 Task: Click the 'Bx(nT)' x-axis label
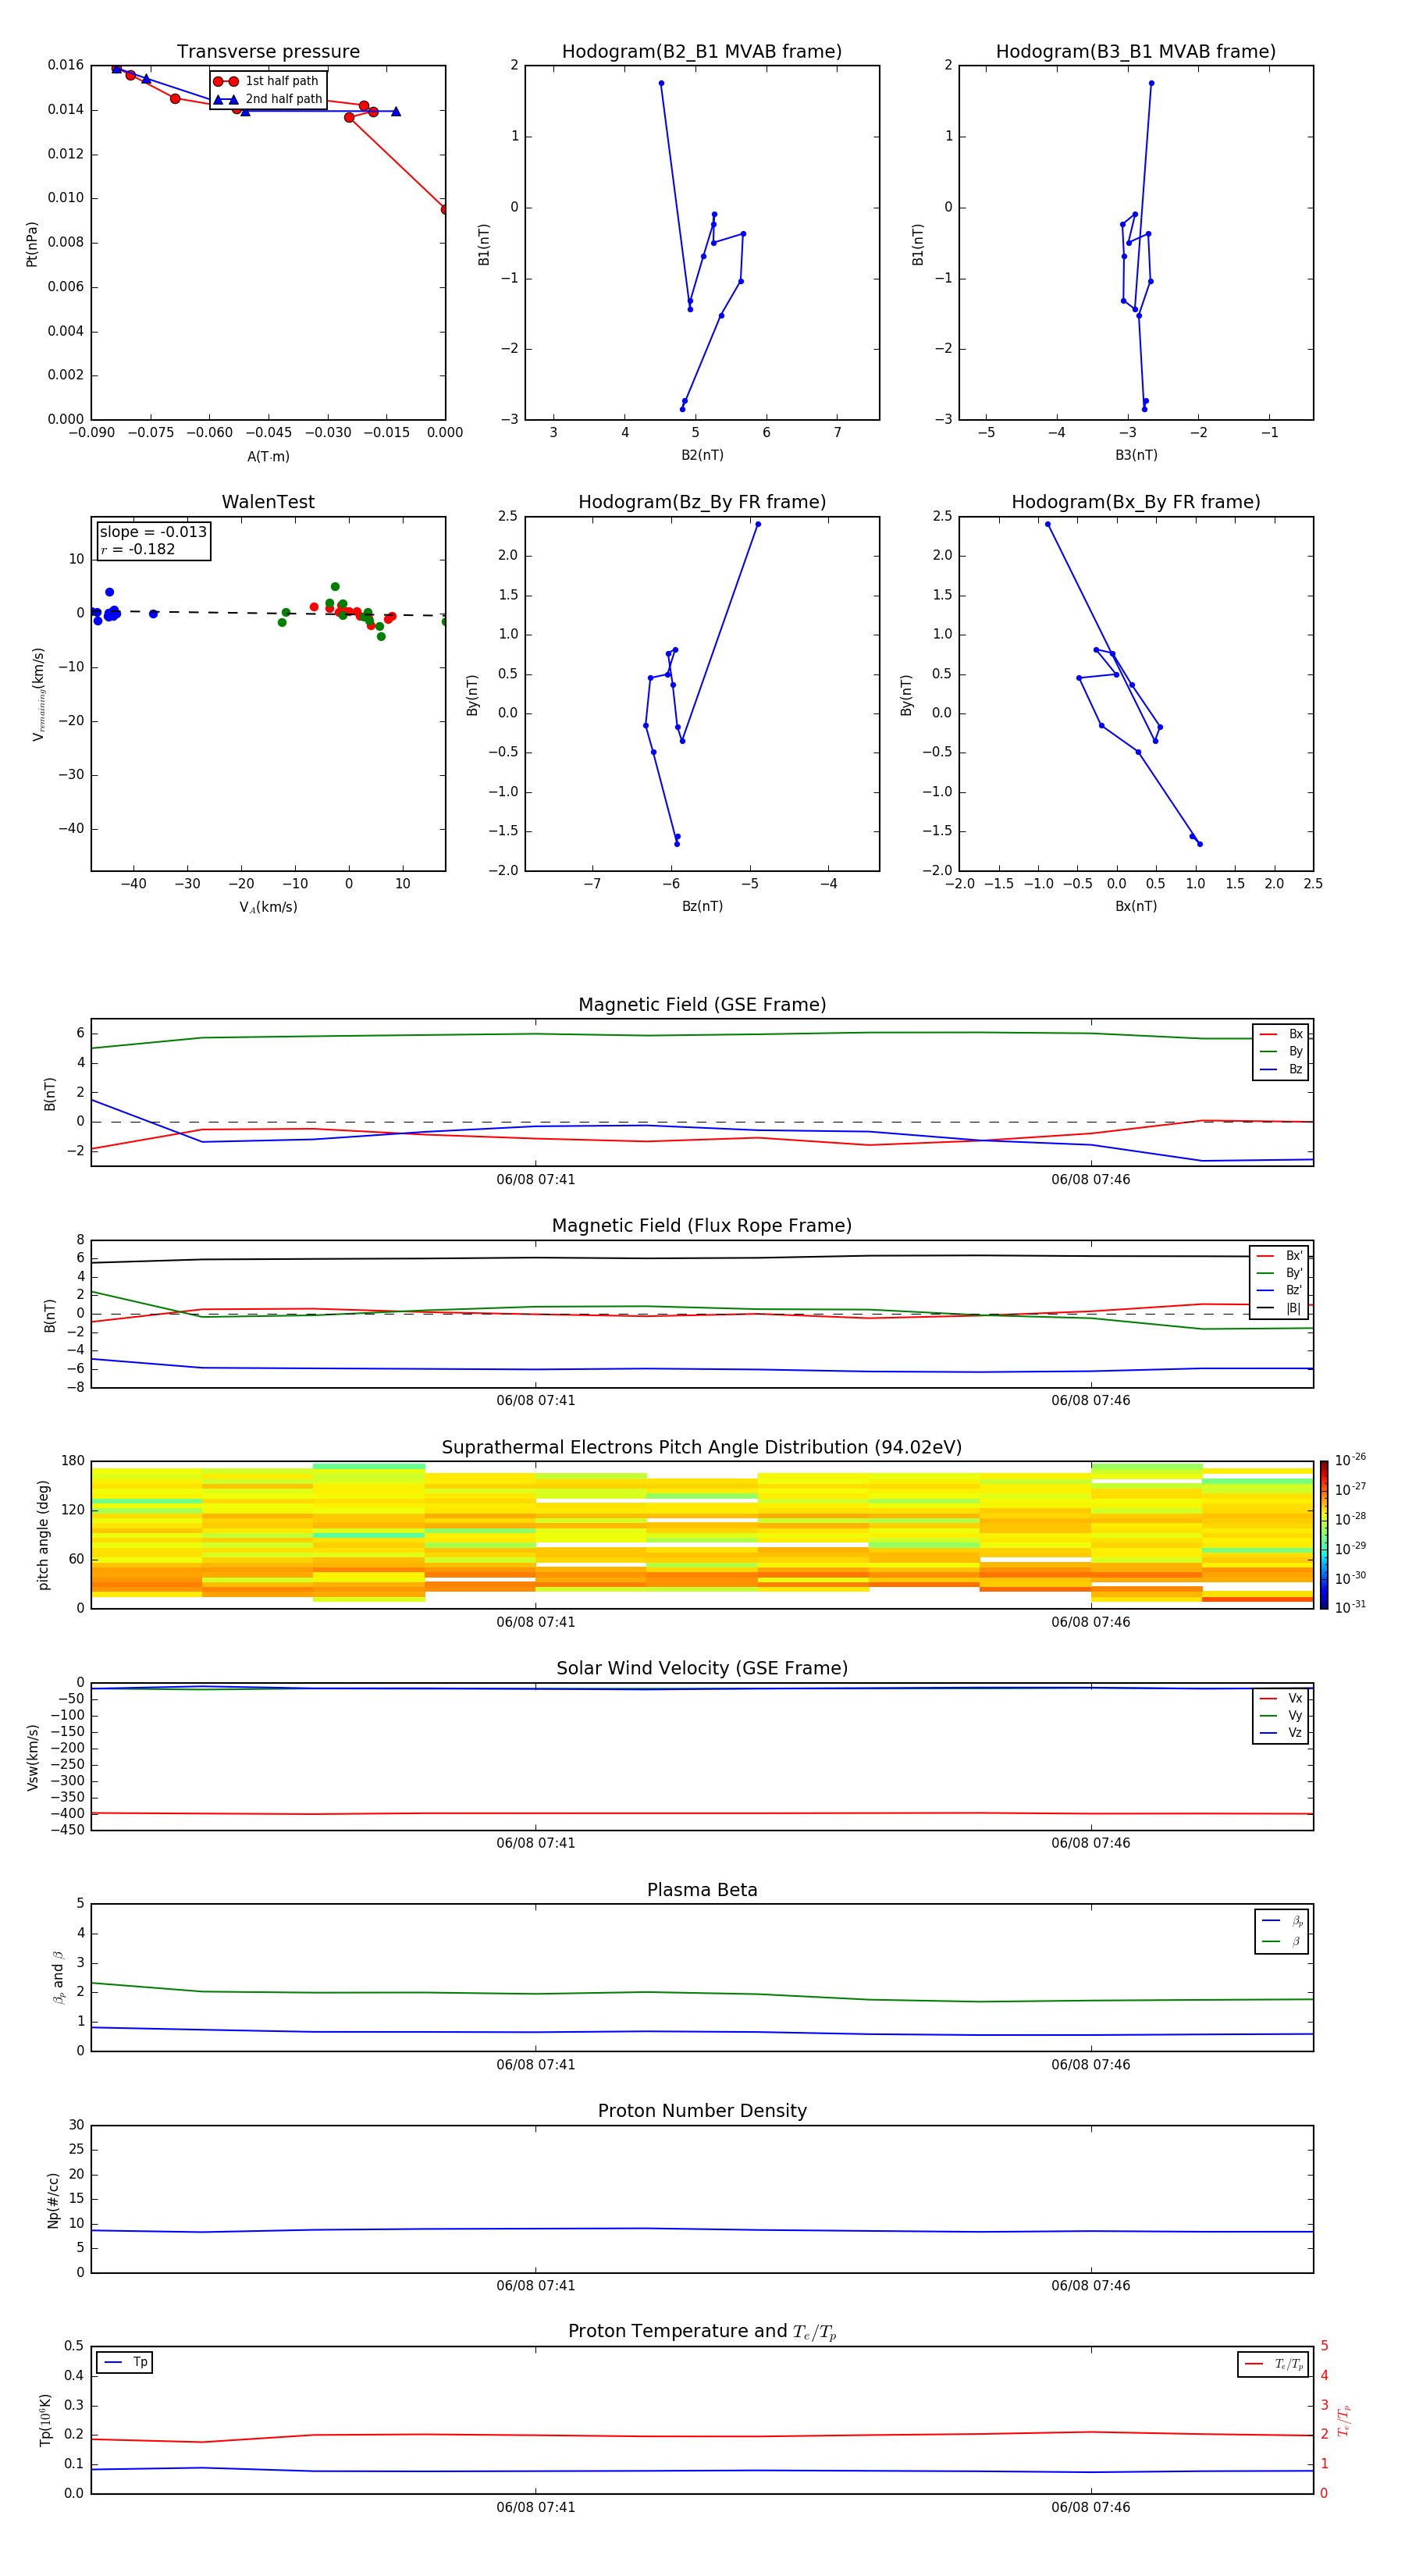click(1136, 906)
